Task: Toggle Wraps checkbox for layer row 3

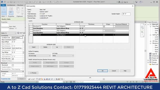Action: click(104, 30)
